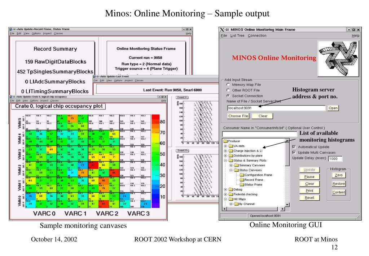Collapse the Status & Summary Plots node
Viewport: 369px width, 256px height.
225,161
